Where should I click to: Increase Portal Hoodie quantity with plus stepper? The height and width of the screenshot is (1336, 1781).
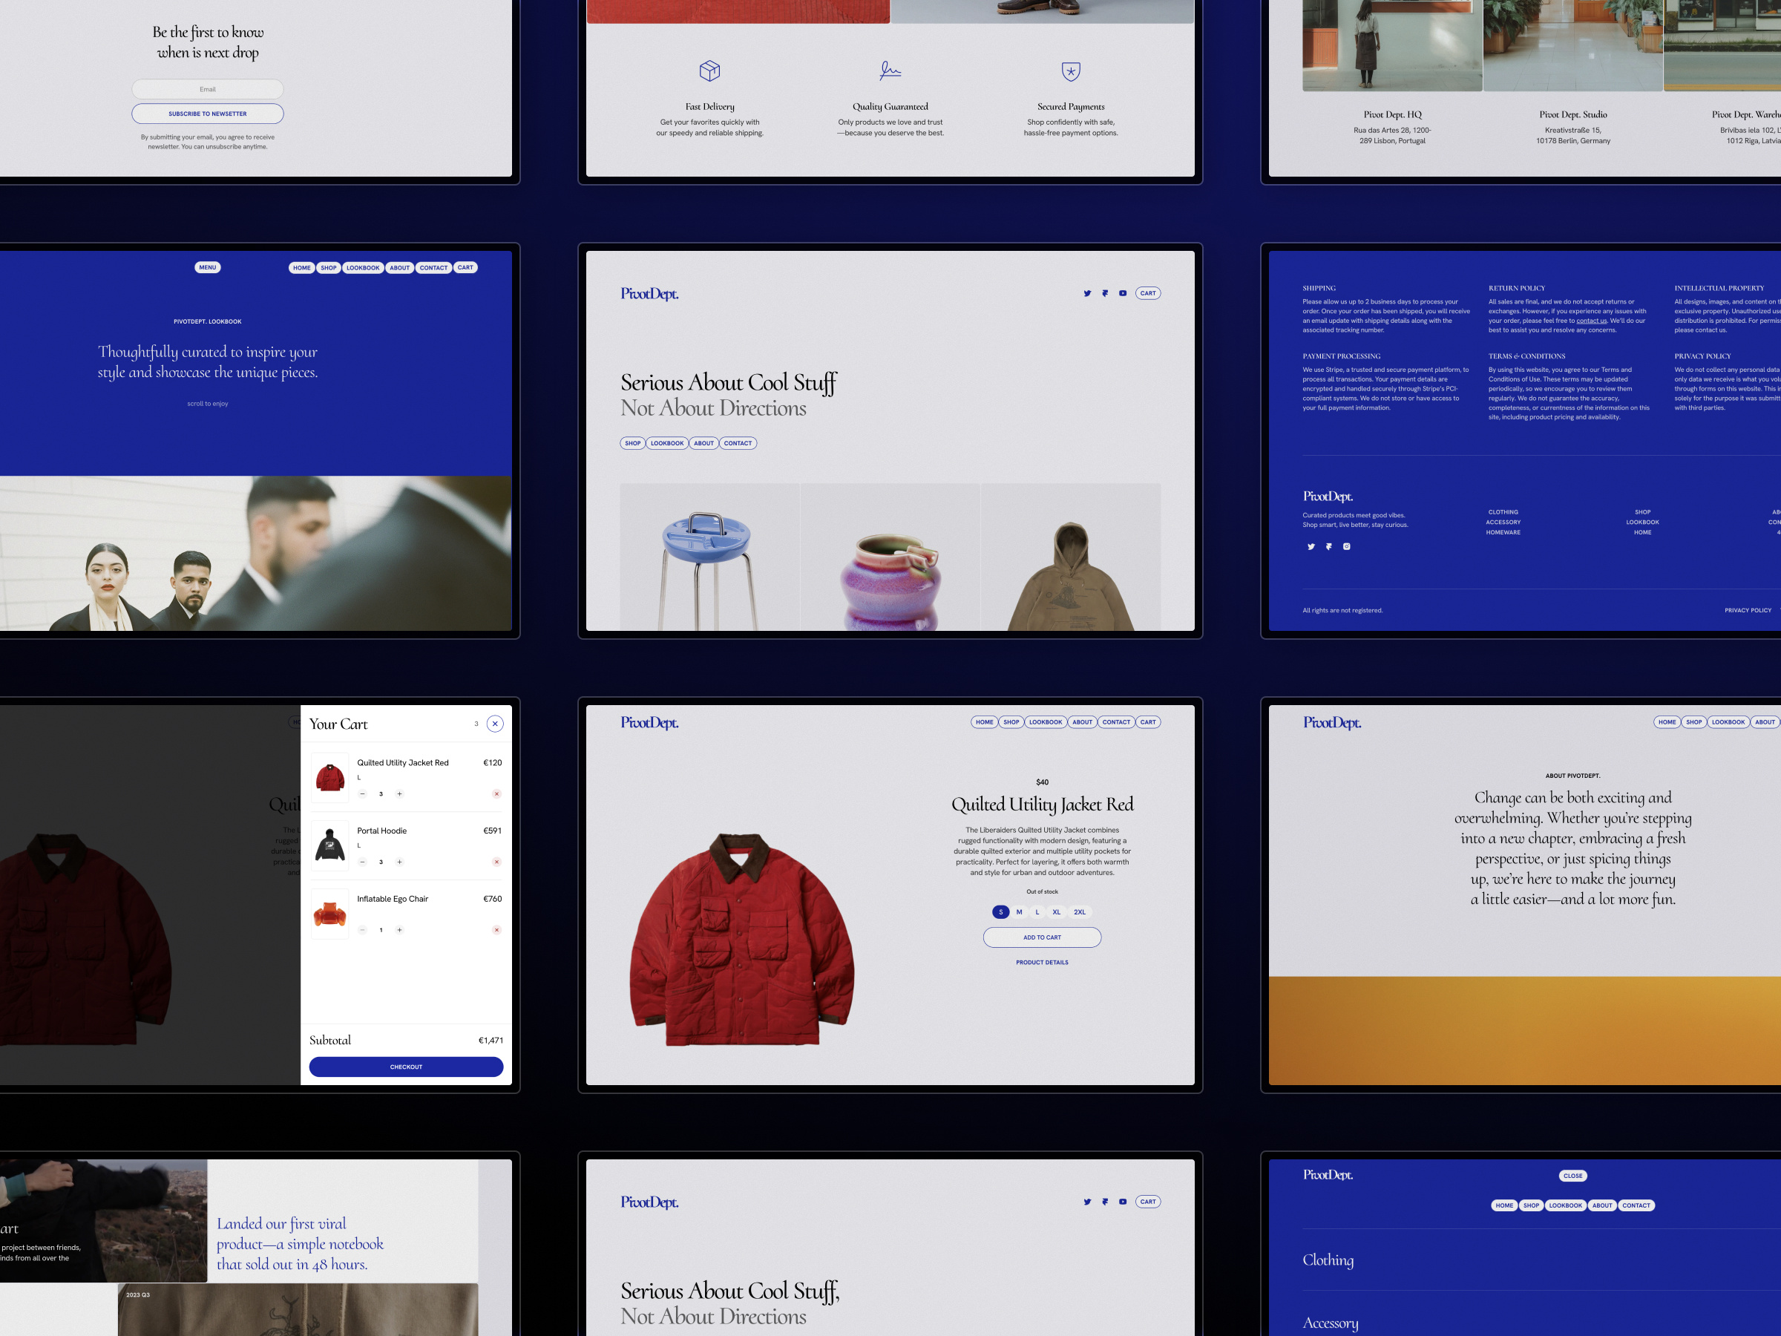coord(399,862)
